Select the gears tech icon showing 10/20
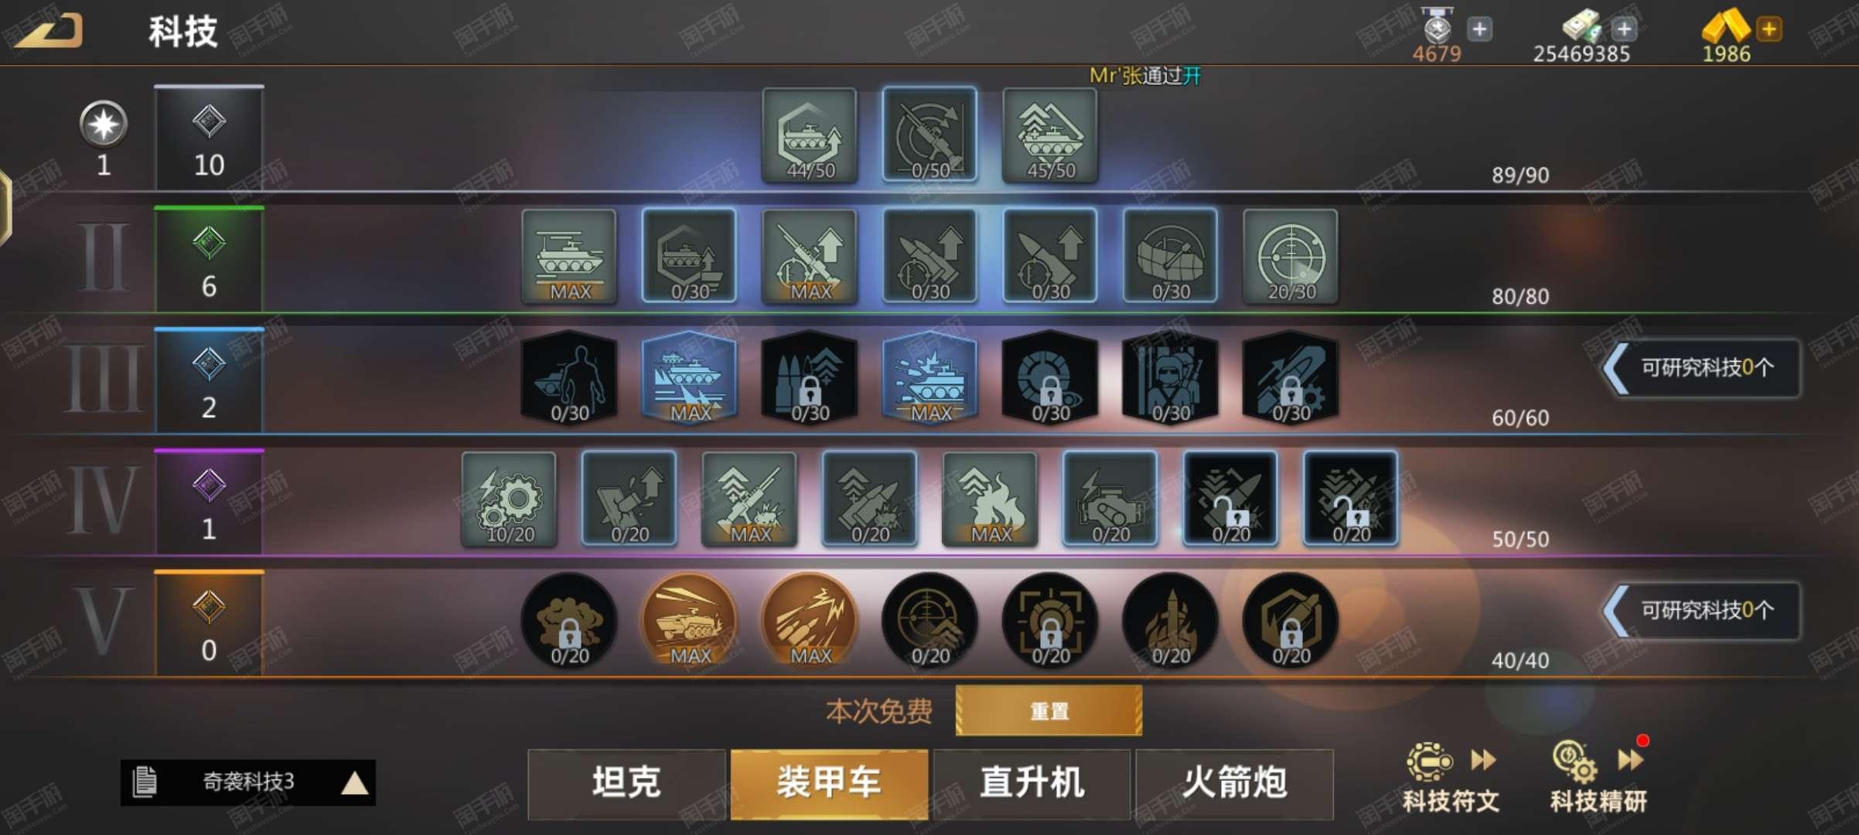This screenshot has height=835, width=1859. [x=509, y=499]
